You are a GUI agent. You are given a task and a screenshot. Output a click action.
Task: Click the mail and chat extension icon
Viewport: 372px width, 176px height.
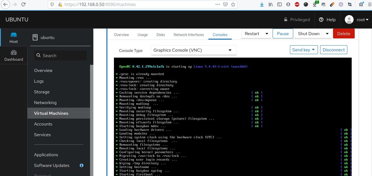(323, 4)
